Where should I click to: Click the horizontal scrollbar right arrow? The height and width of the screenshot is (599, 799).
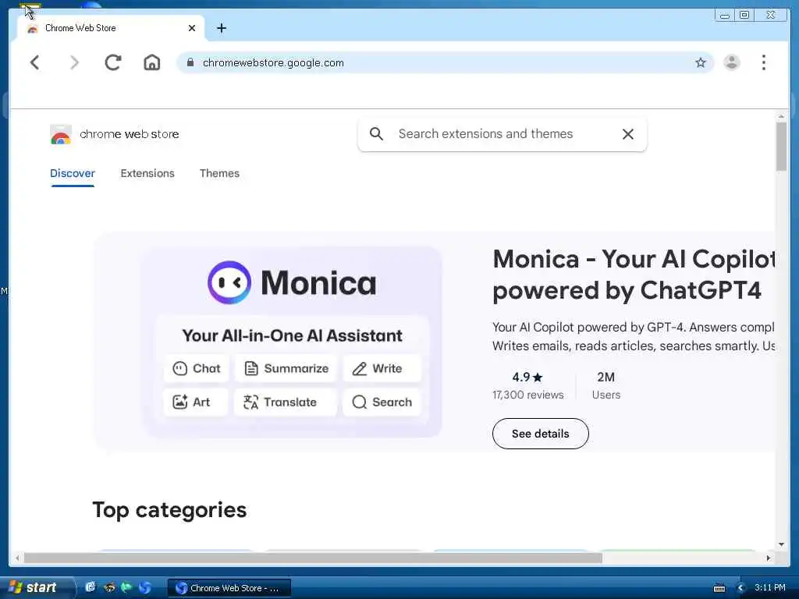click(769, 558)
